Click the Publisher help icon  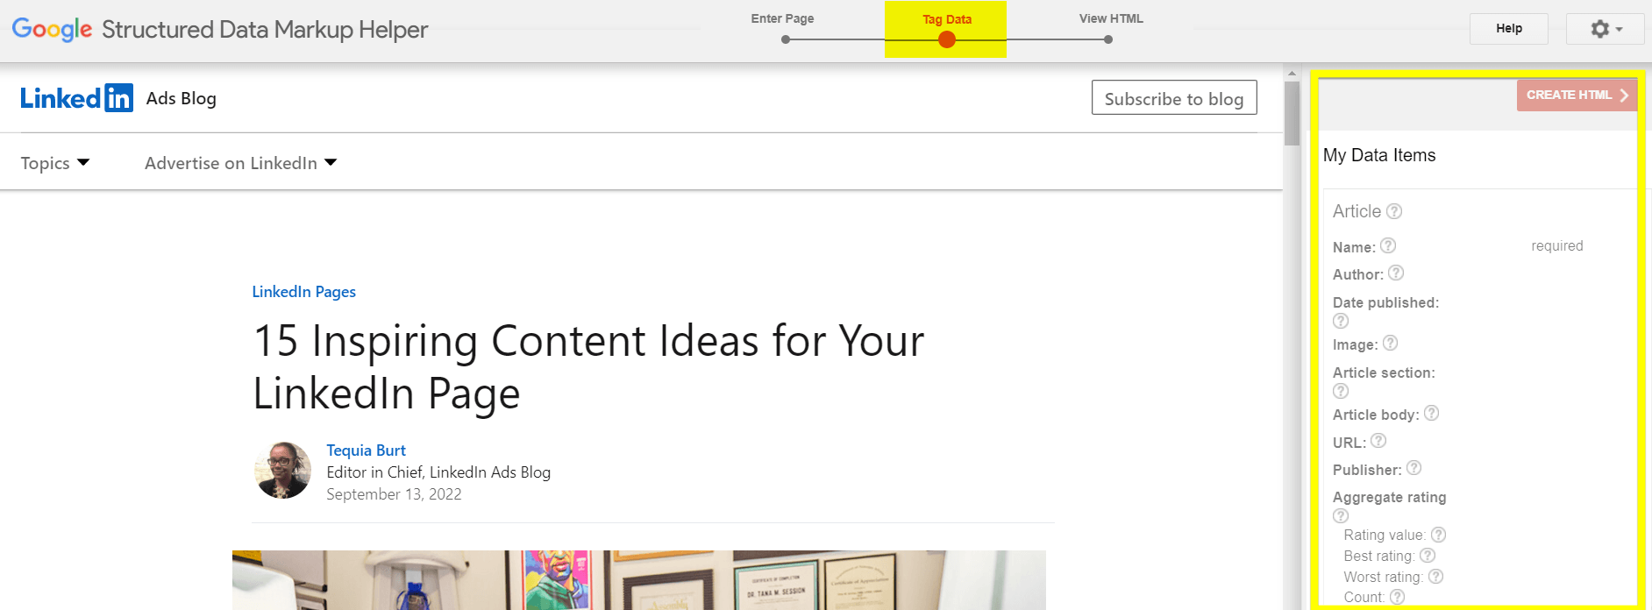[1413, 469]
